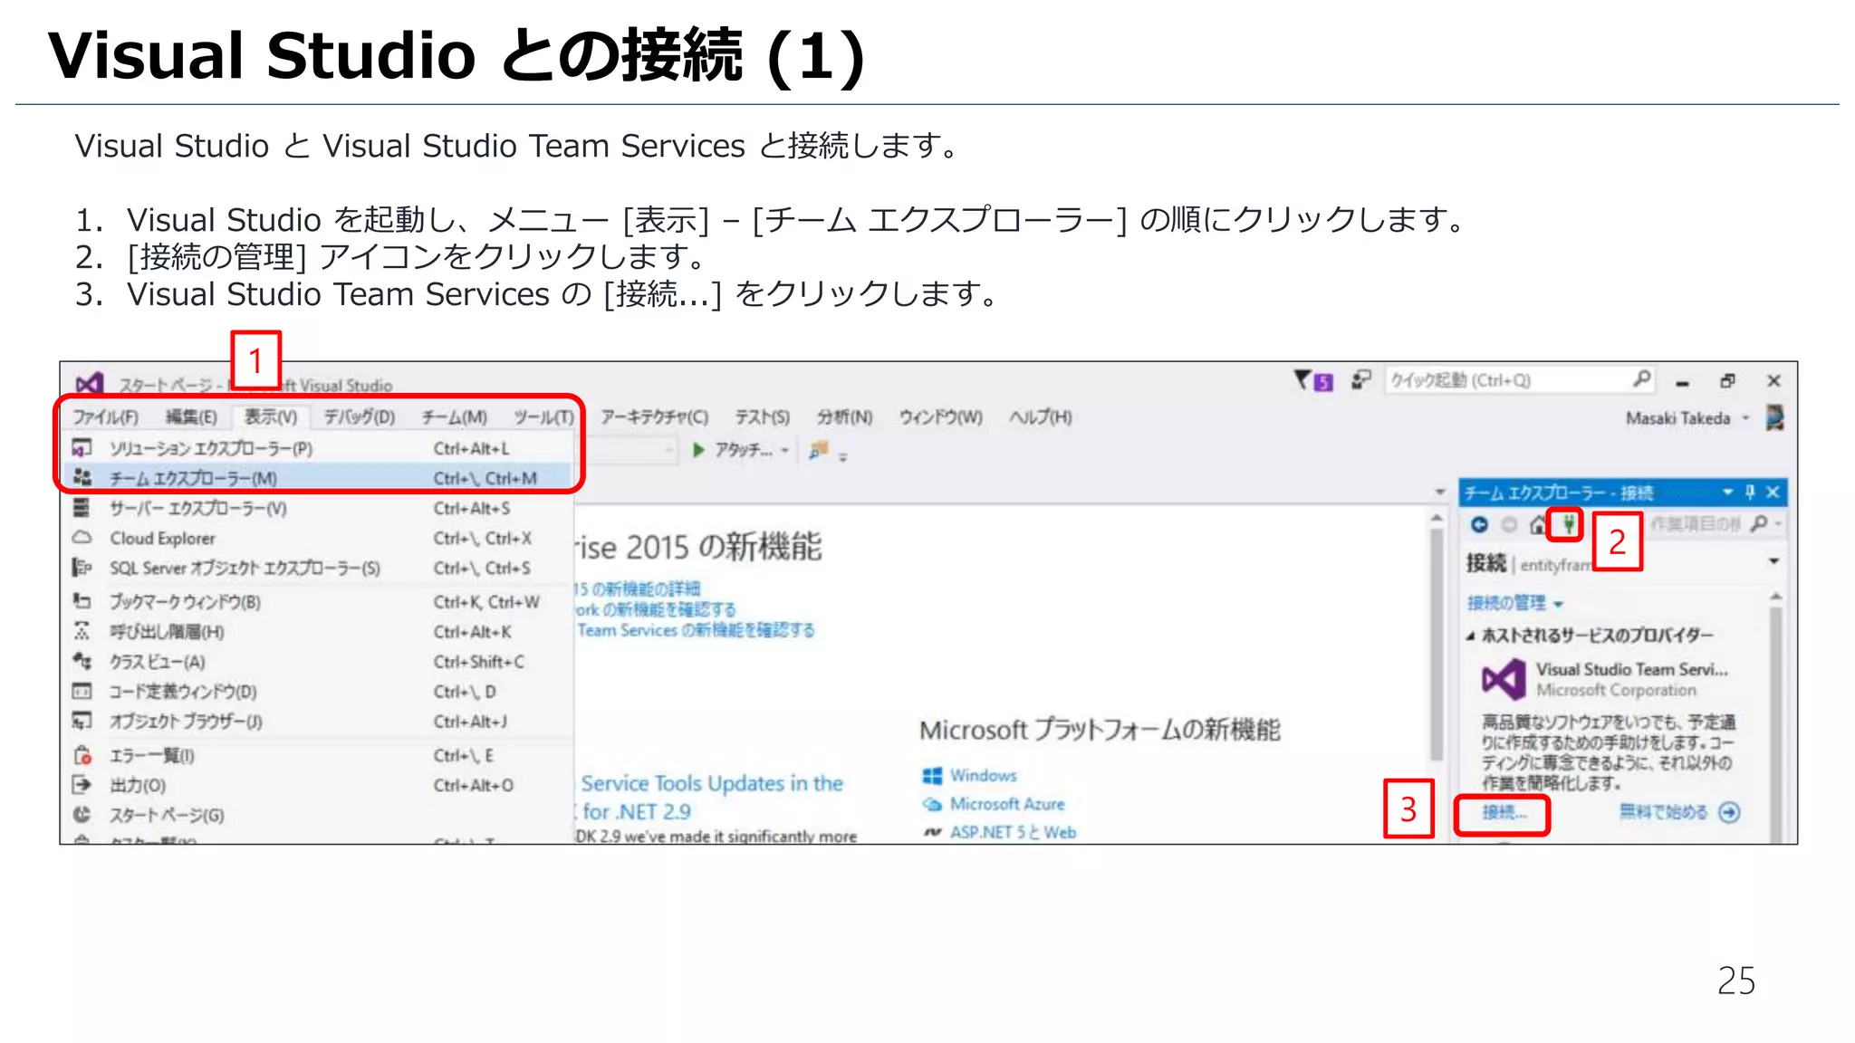Image resolution: width=1855 pixels, height=1043 pixels.
Task: Open the feedback icon beside notifications
Action: 1360,379
